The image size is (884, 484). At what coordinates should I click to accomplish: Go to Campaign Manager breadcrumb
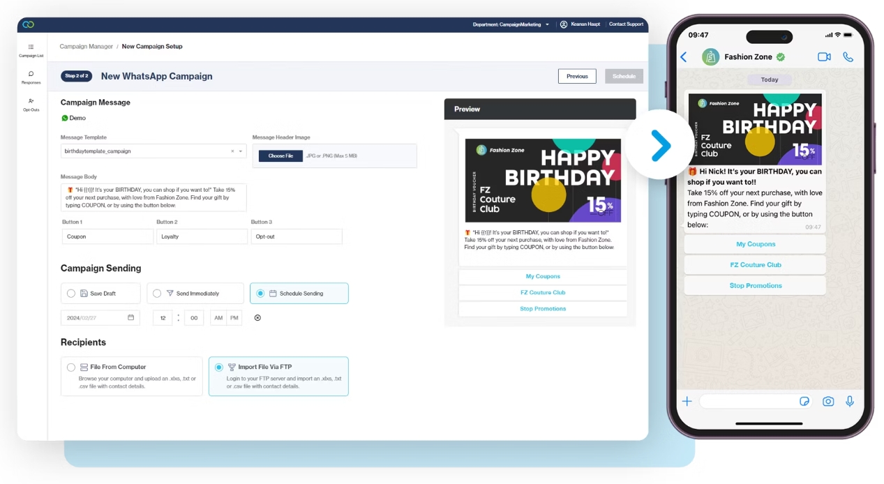click(86, 47)
